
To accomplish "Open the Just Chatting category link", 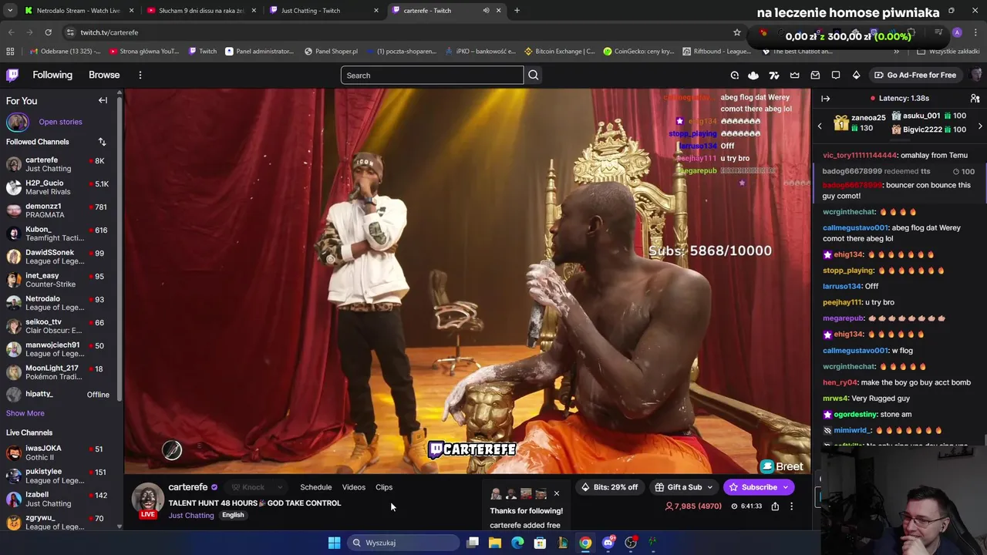I will pos(191,516).
